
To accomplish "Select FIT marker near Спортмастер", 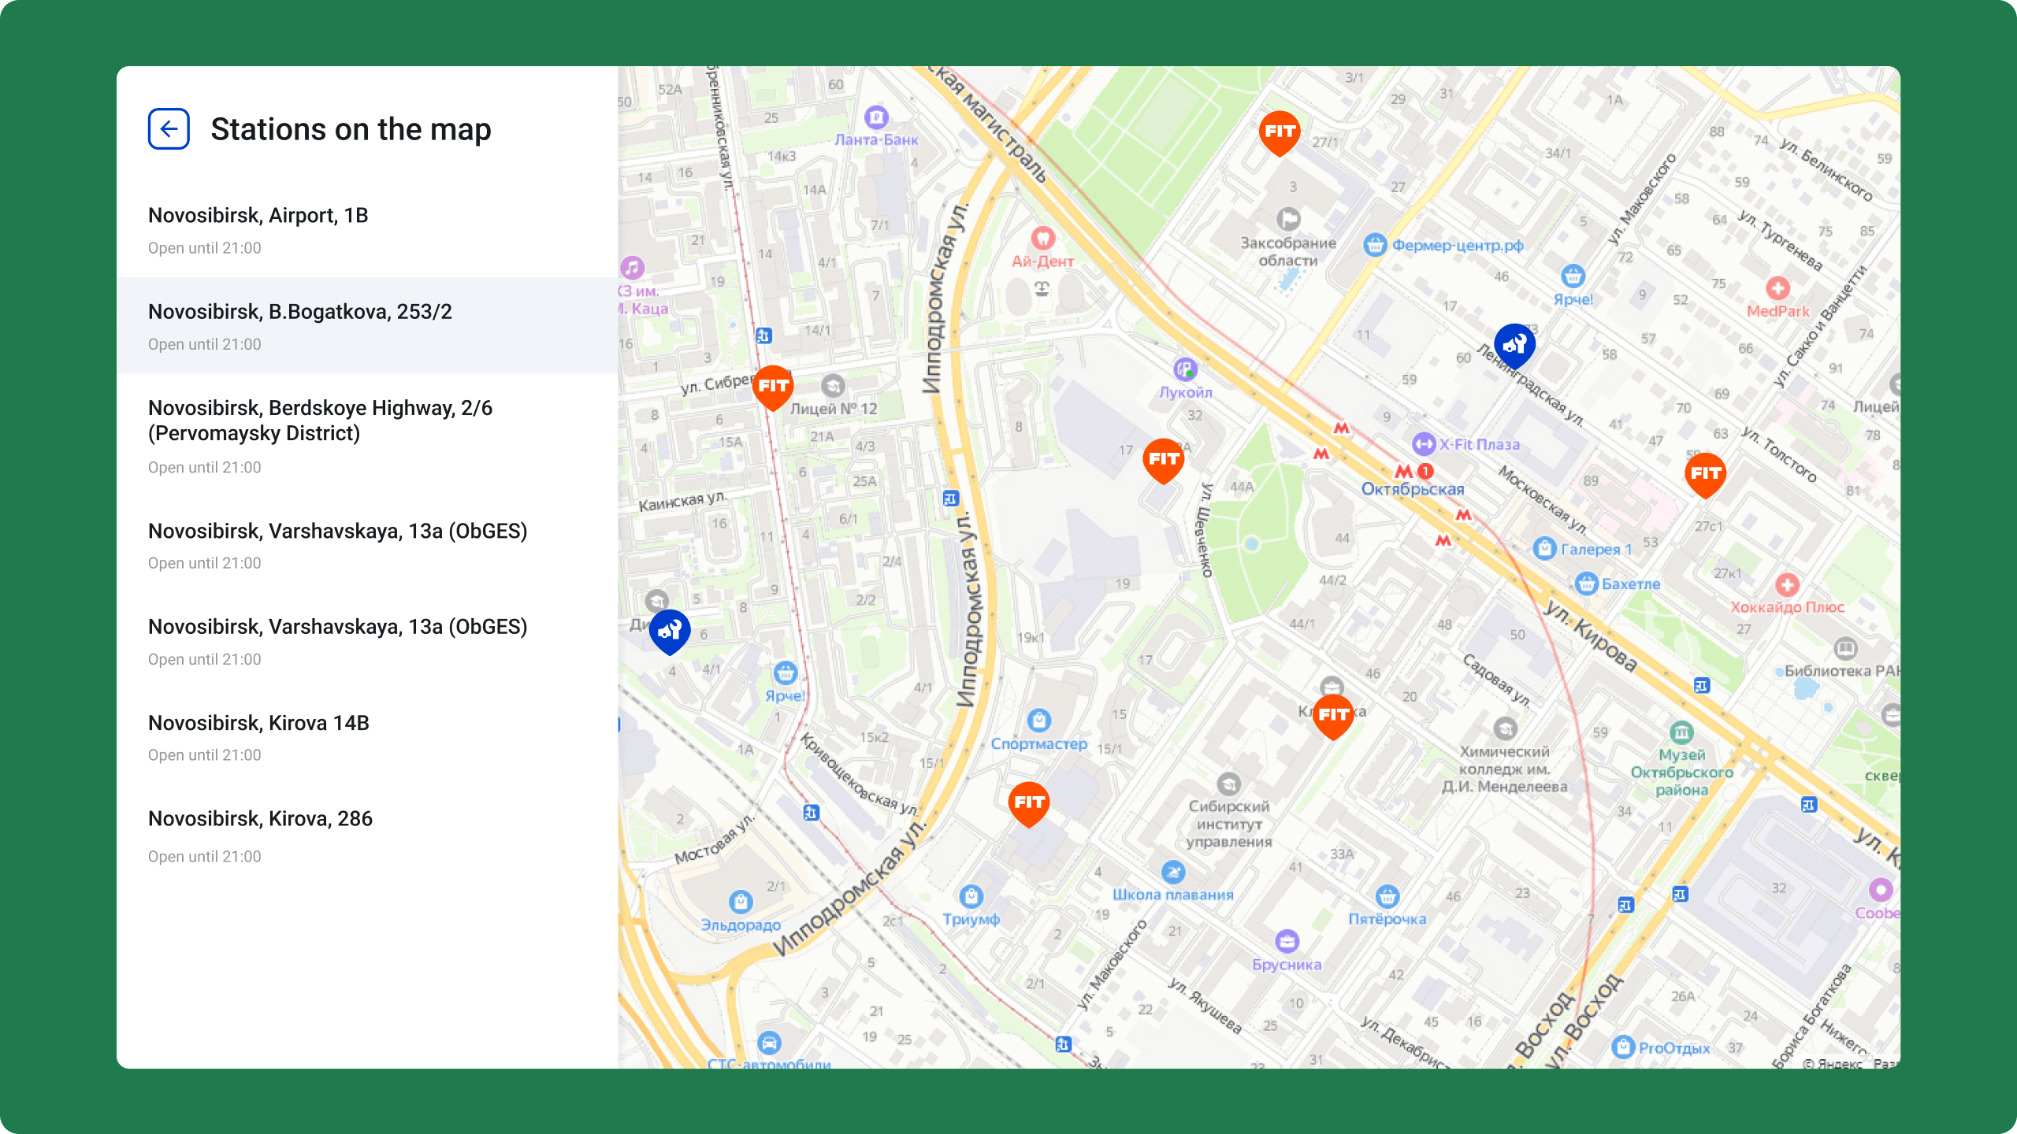I will point(1029,804).
